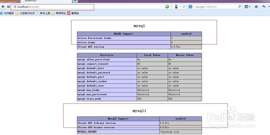The width and height of the screenshot is (270, 135).
Task: Click the Active Persistent Links row label
Action: click(x=94, y=38)
